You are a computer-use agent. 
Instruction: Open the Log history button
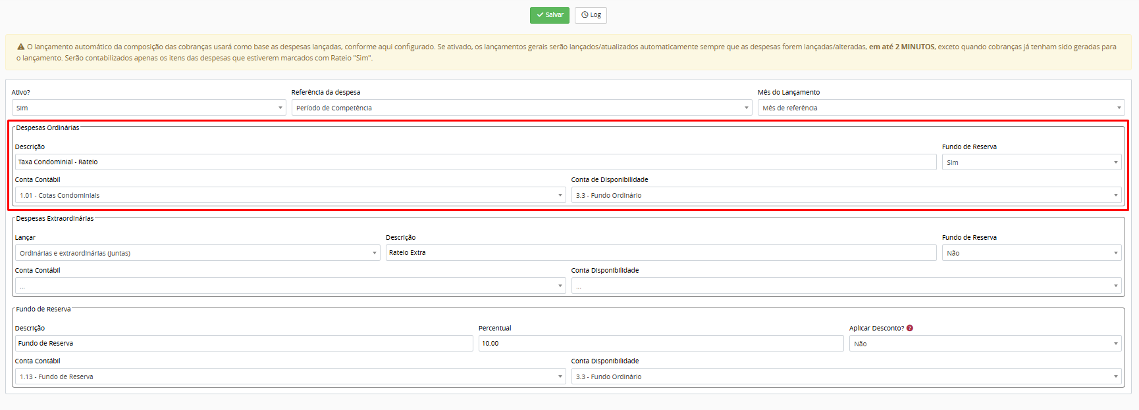tap(591, 15)
